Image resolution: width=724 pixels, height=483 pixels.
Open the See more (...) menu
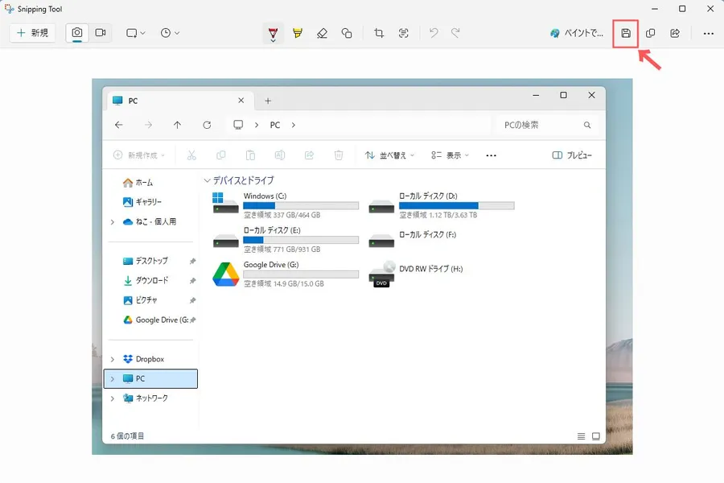(x=708, y=33)
